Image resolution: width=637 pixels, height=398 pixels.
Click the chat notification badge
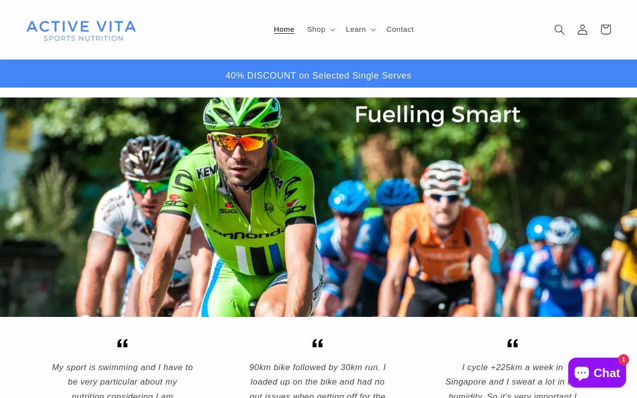click(623, 360)
